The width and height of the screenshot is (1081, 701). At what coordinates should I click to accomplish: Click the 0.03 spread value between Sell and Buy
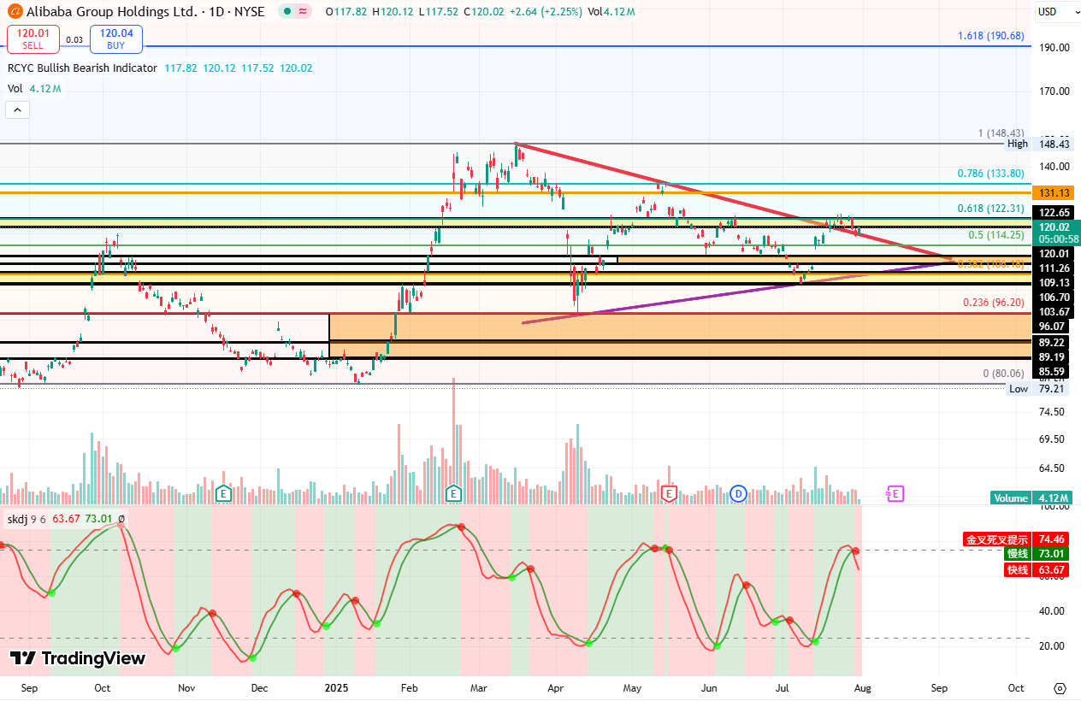click(x=74, y=40)
